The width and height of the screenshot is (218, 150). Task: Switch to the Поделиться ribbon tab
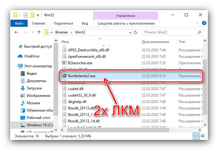[63, 23]
